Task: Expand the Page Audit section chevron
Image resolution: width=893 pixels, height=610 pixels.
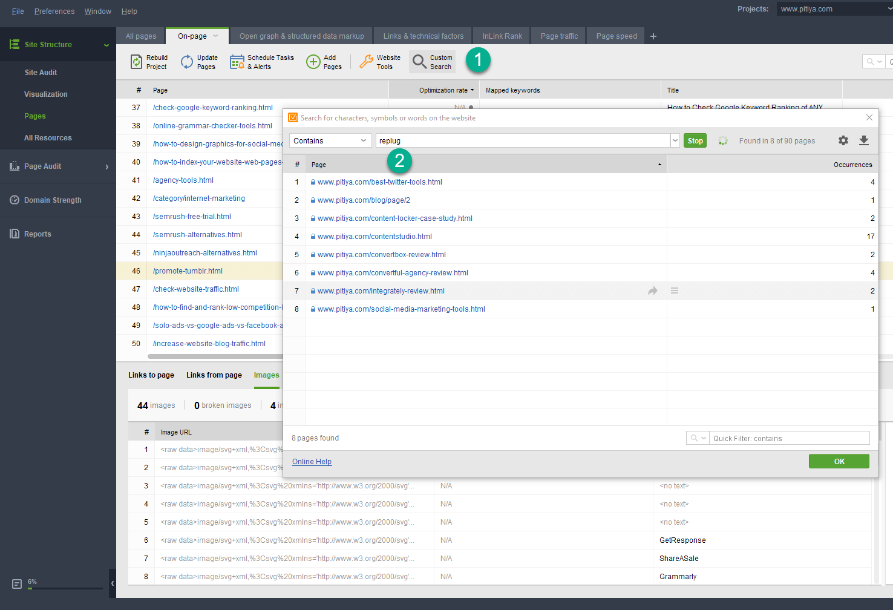Action: (x=107, y=166)
